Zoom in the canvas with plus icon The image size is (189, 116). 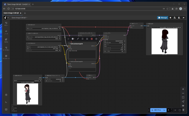click(183, 89)
